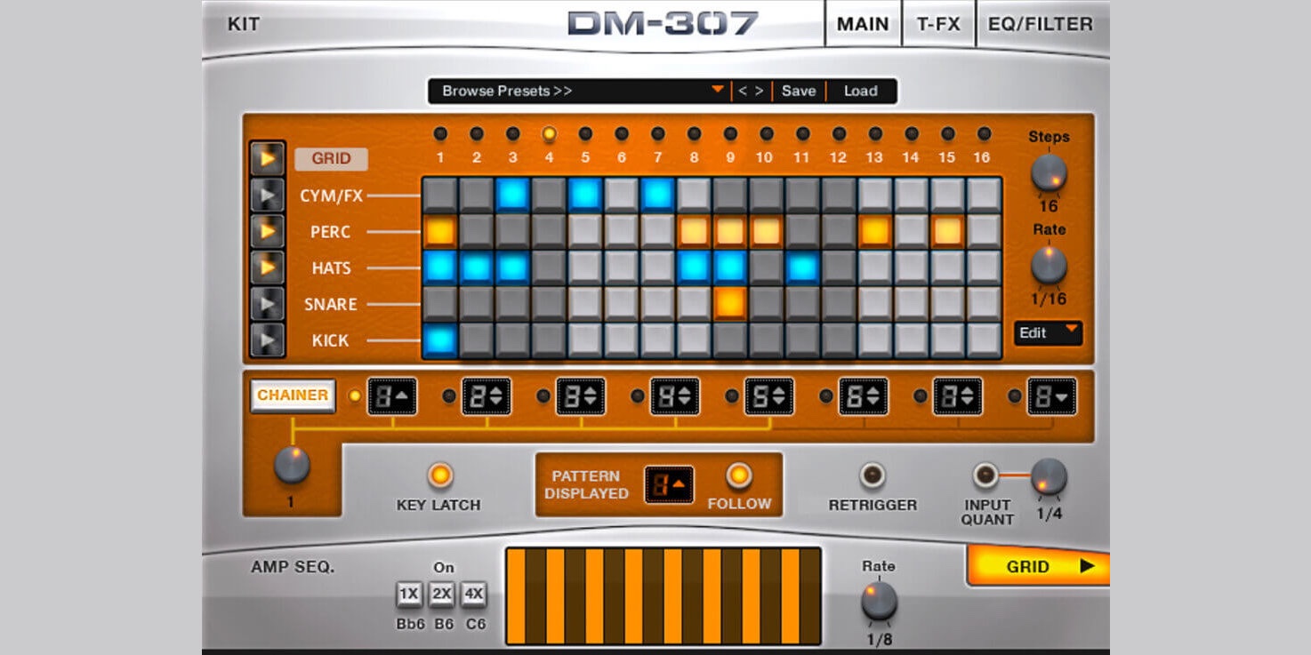Click the play arrow beside the HATS row

tap(268, 268)
